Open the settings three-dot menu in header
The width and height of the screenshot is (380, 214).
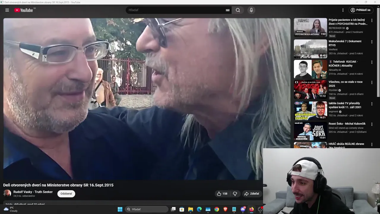click(343, 10)
